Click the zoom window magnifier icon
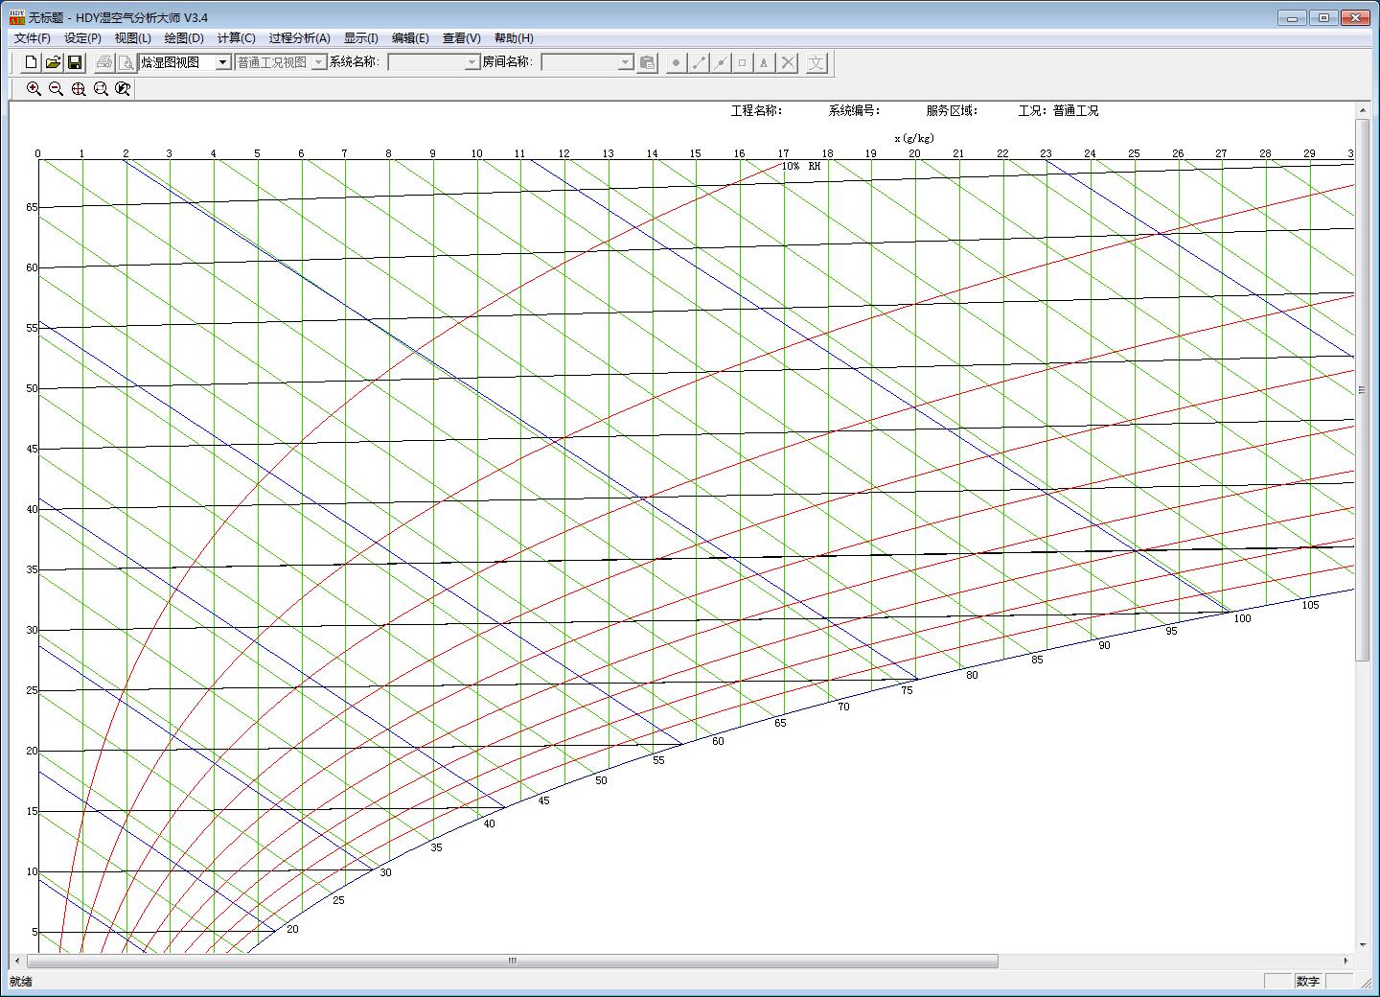This screenshot has width=1380, height=997. (x=101, y=89)
